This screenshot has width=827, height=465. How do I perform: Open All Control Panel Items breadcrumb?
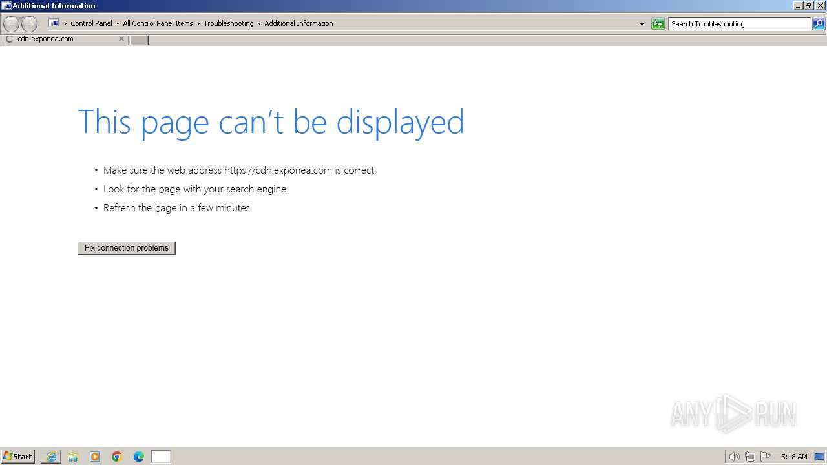pyautogui.click(x=158, y=23)
